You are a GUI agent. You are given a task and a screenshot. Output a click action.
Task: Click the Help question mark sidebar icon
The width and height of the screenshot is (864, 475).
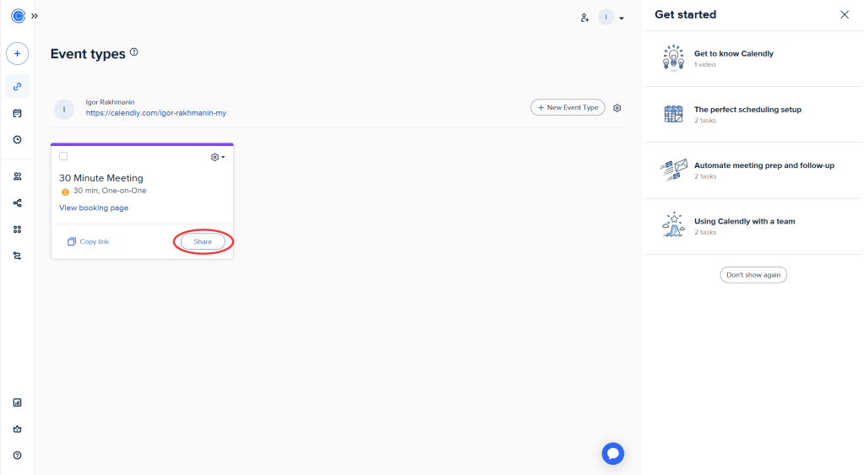[x=17, y=456]
